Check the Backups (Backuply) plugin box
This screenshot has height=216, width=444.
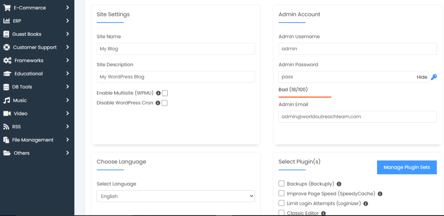click(282, 183)
